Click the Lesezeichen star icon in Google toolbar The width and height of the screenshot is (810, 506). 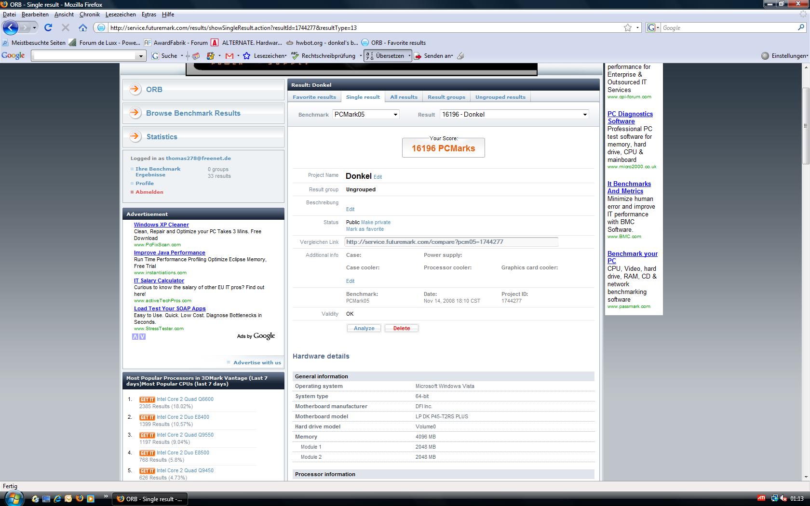(x=246, y=56)
